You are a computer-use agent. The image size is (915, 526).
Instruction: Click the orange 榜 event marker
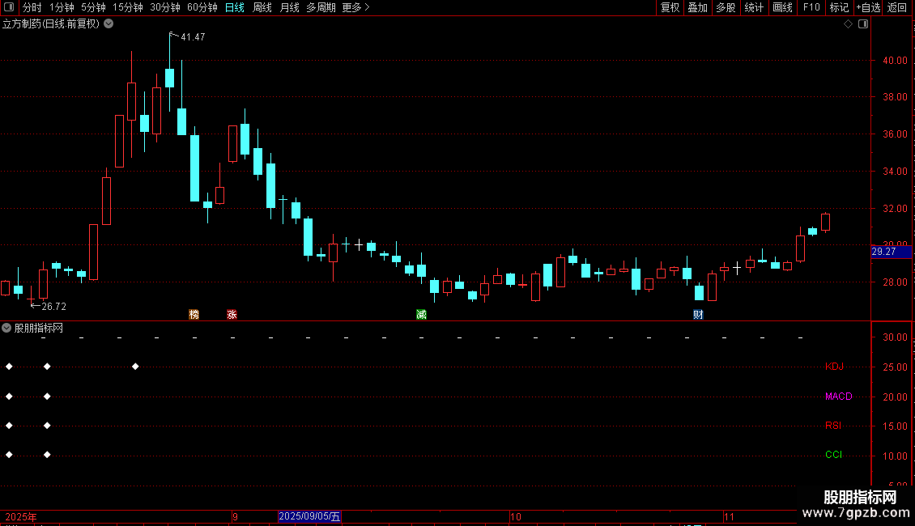click(x=194, y=314)
